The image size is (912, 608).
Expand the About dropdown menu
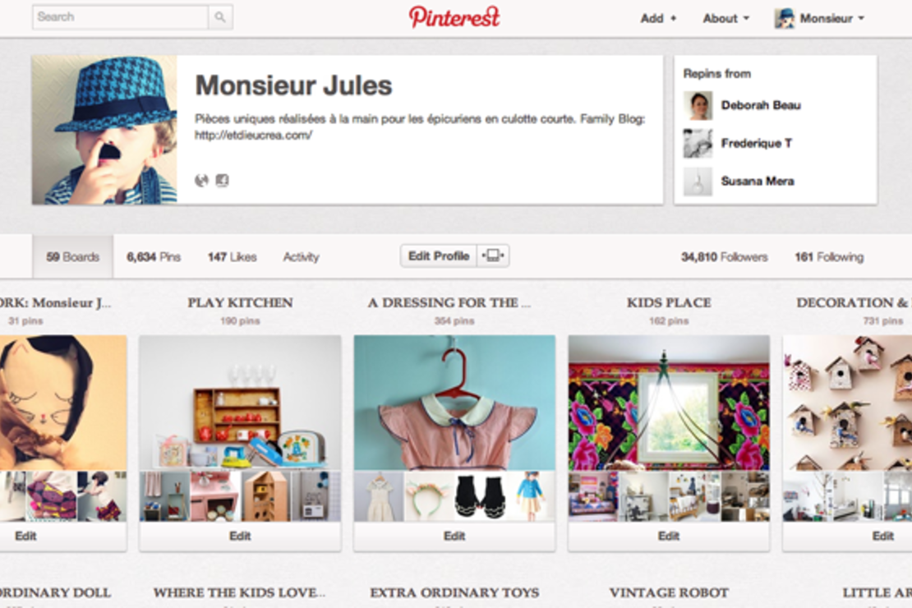pyautogui.click(x=725, y=19)
